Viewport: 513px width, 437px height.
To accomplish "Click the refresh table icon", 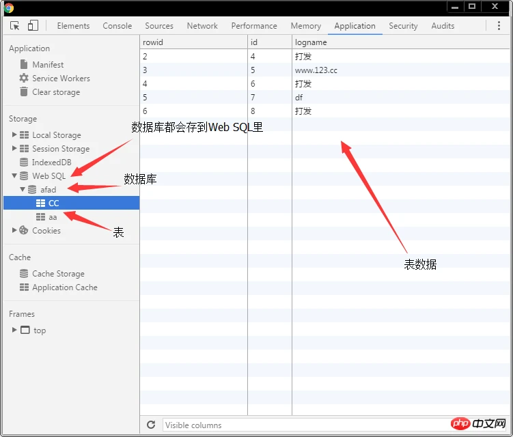I will (x=151, y=425).
